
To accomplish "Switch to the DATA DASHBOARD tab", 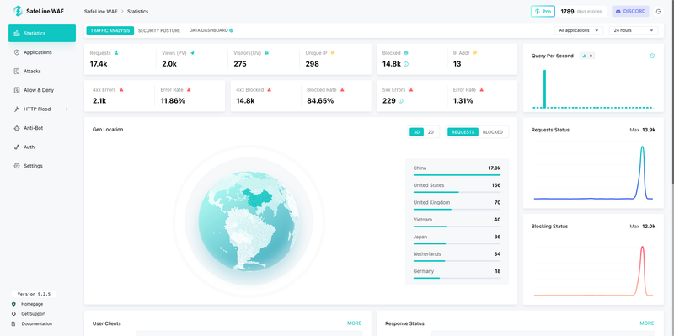I will click(211, 30).
